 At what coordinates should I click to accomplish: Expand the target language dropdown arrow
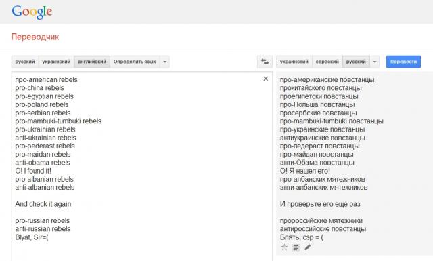pyautogui.click(x=375, y=62)
